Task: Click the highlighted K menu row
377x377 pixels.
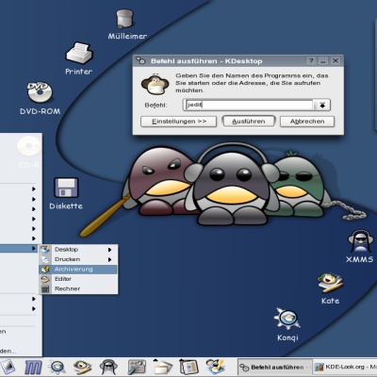Action: pyautogui.click(x=19, y=249)
